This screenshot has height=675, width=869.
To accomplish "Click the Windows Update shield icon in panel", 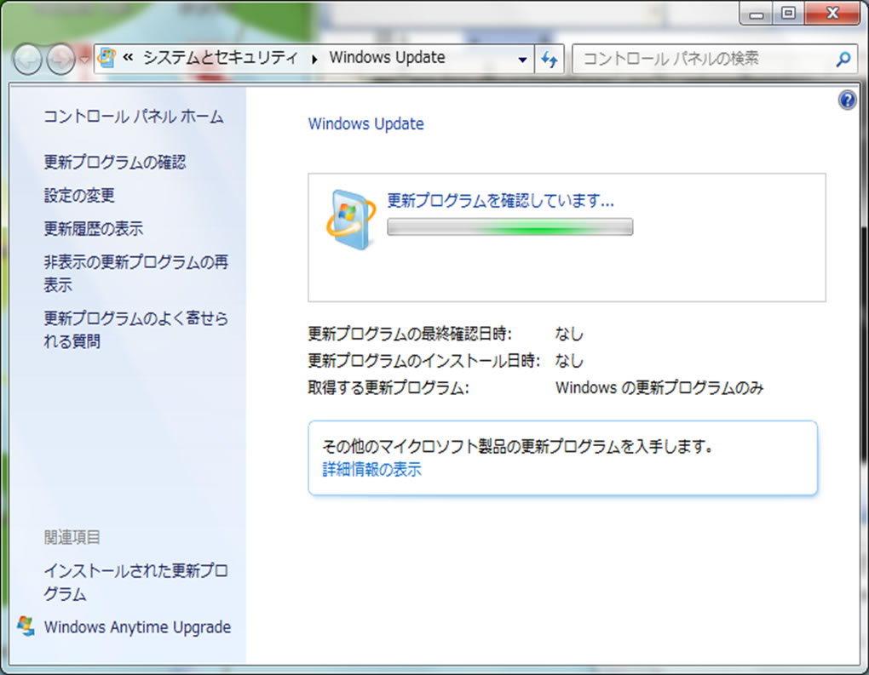I will pyautogui.click(x=351, y=220).
